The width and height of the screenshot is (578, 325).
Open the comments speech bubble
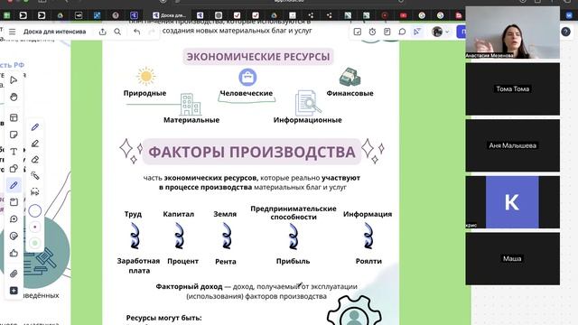(x=402, y=32)
